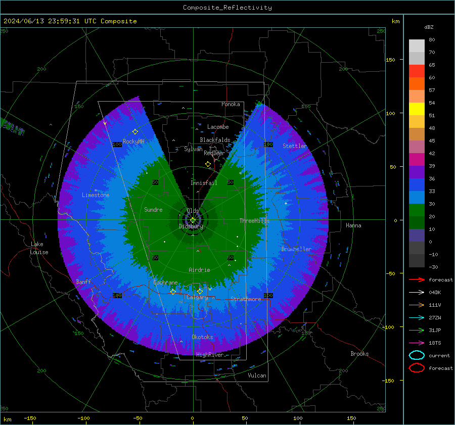Click the Calgary label

click(x=197, y=297)
